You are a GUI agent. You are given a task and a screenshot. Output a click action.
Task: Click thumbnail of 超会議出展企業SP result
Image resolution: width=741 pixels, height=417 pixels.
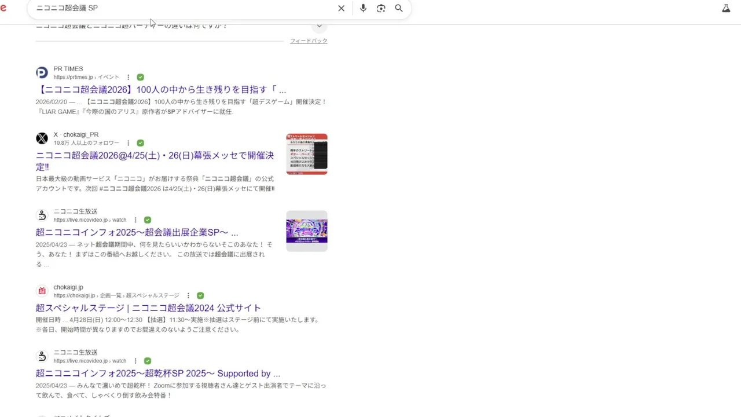(x=307, y=231)
